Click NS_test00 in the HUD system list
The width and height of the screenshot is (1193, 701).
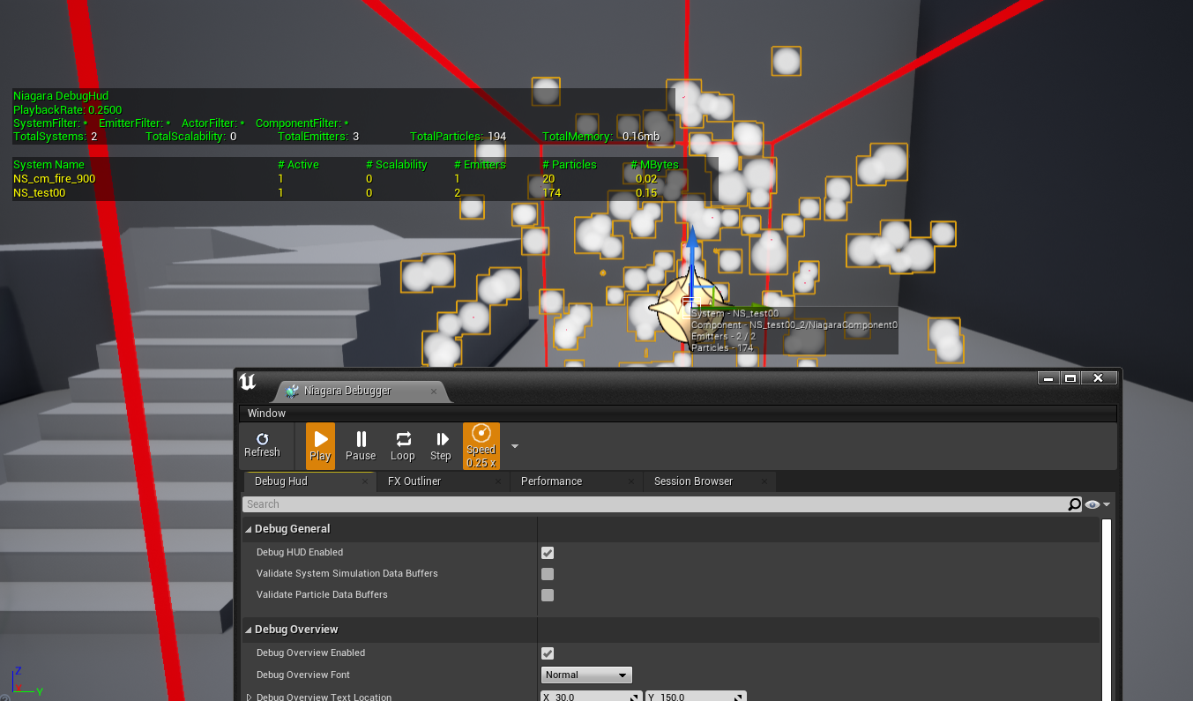[x=39, y=193]
